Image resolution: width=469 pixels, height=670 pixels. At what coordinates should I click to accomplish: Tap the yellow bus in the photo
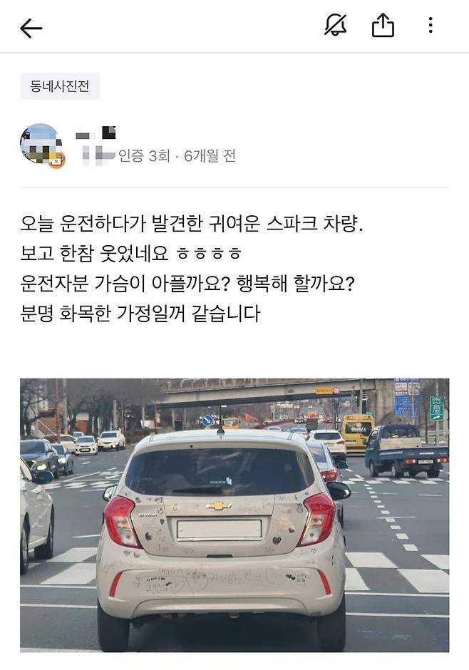click(358, 433)
